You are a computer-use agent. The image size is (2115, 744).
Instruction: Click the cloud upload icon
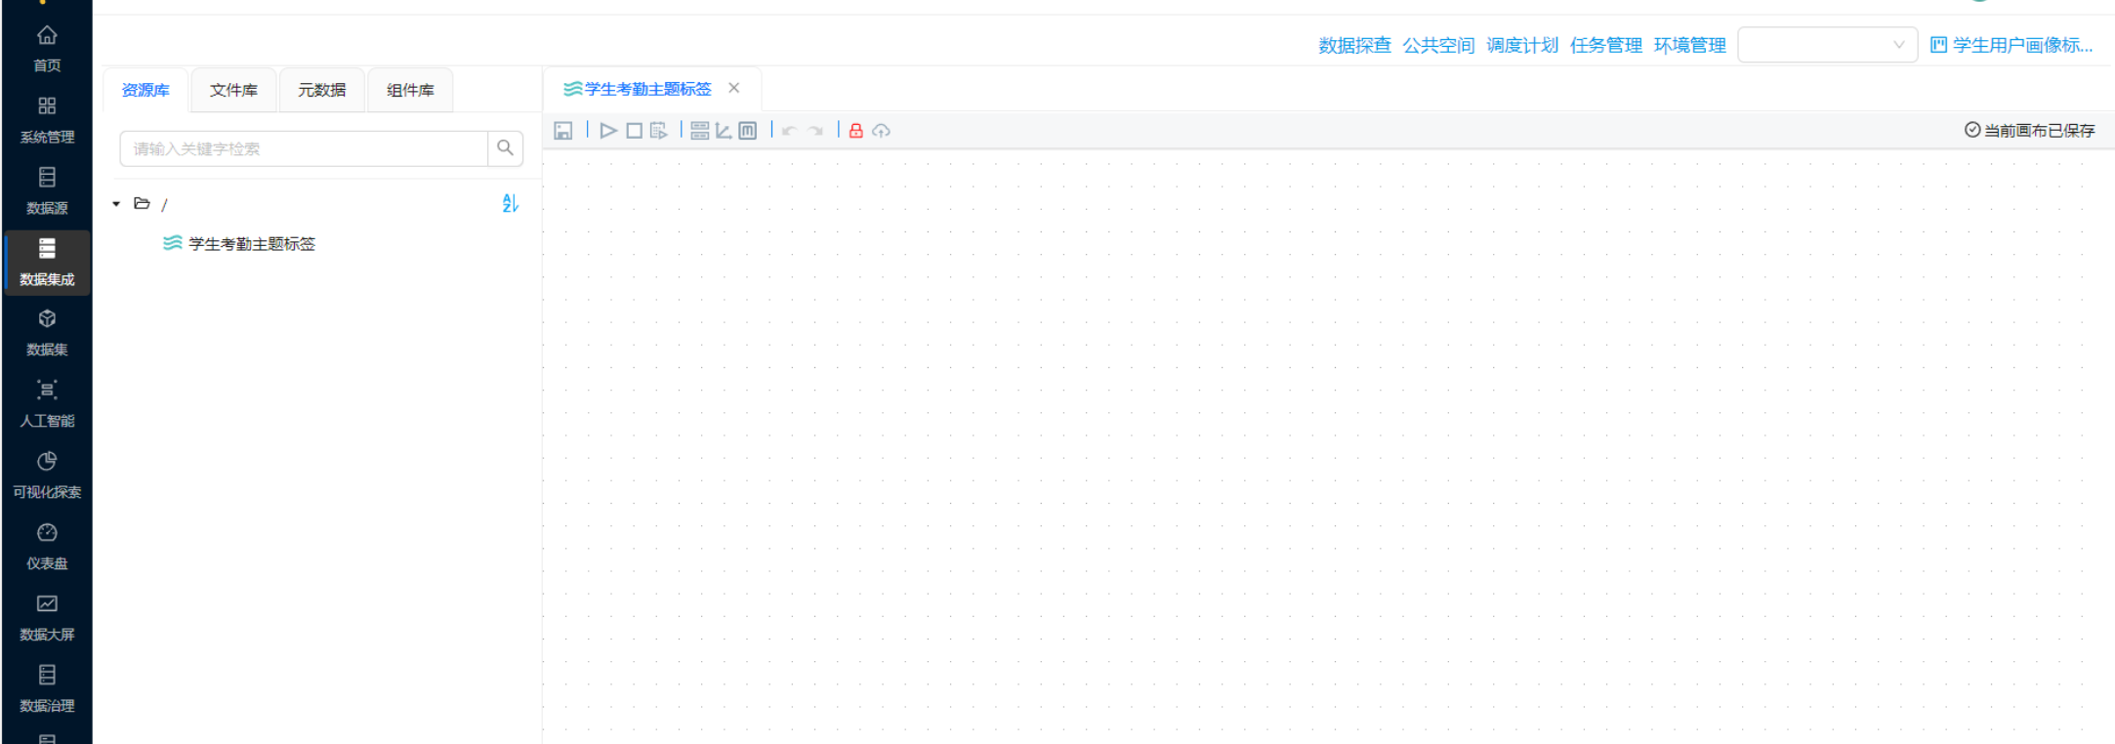[882, 131]
